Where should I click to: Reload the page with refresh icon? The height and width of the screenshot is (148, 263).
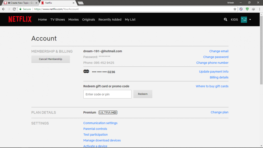[x=14, y=9]
